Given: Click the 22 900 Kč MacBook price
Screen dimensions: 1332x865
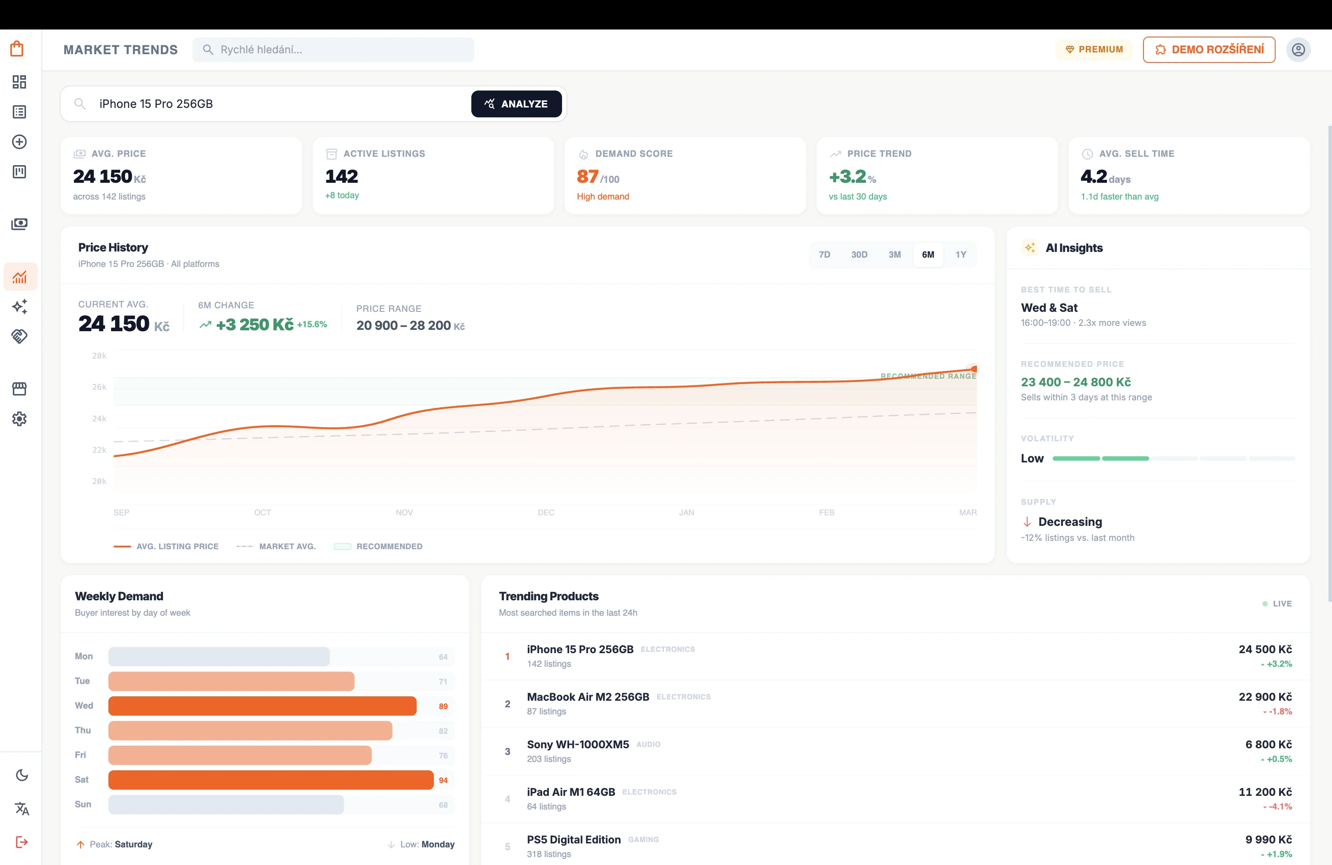Looking at the screenshot, I should 1265,697.
